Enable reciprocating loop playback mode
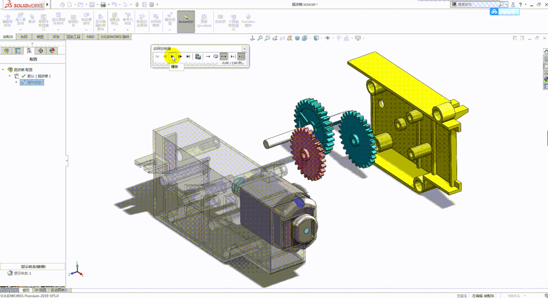Screen dimensions: 548x298 click(x=223, y=57)
